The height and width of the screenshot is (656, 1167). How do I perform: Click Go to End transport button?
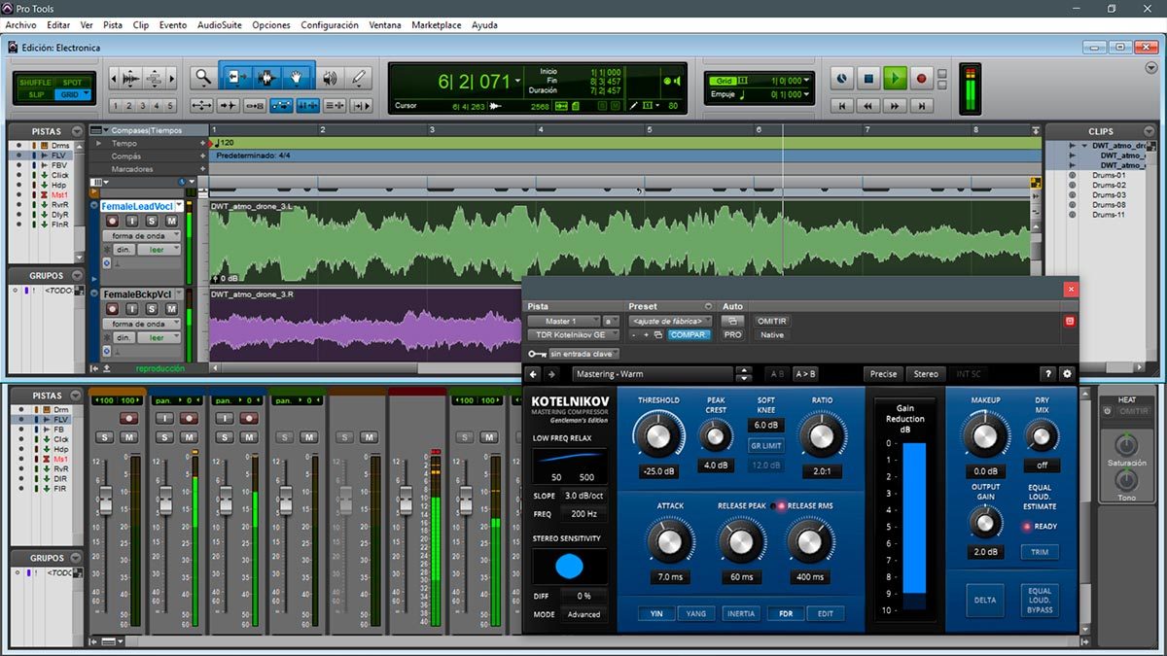tap(922, 105)
